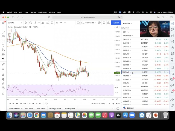The image size is (175, 131).
Task: Click the compare/add symbol plus icon
Action: point(31,23)
